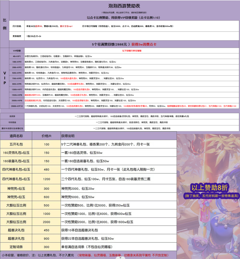Click the 价格/R column header
The width and height of the screenshot is (240, 259).
point(46,136)
